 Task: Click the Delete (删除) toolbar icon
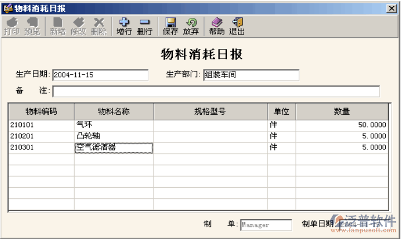(99, 26)
